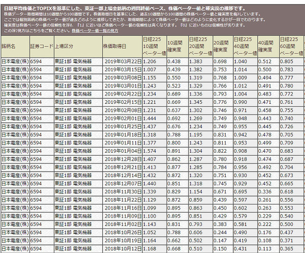Select date cell 2018年11月09日
This screenshot has height=253, width=305.
coord(123,216)
